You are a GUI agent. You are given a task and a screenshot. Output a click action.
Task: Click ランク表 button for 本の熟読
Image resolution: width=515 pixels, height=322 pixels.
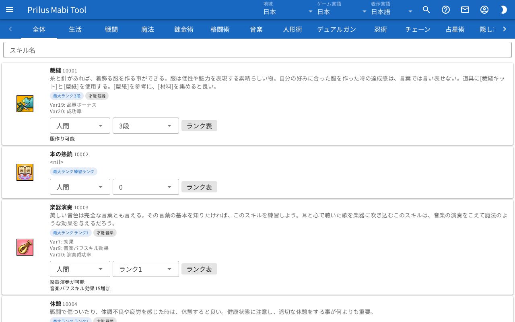[199, 187]
